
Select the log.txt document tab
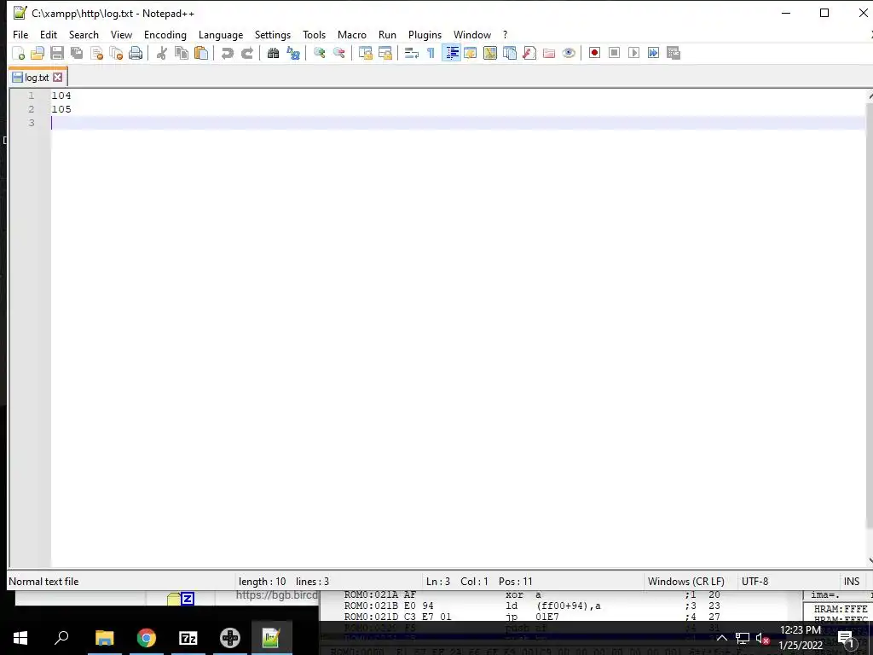click(x=37, y=78)
